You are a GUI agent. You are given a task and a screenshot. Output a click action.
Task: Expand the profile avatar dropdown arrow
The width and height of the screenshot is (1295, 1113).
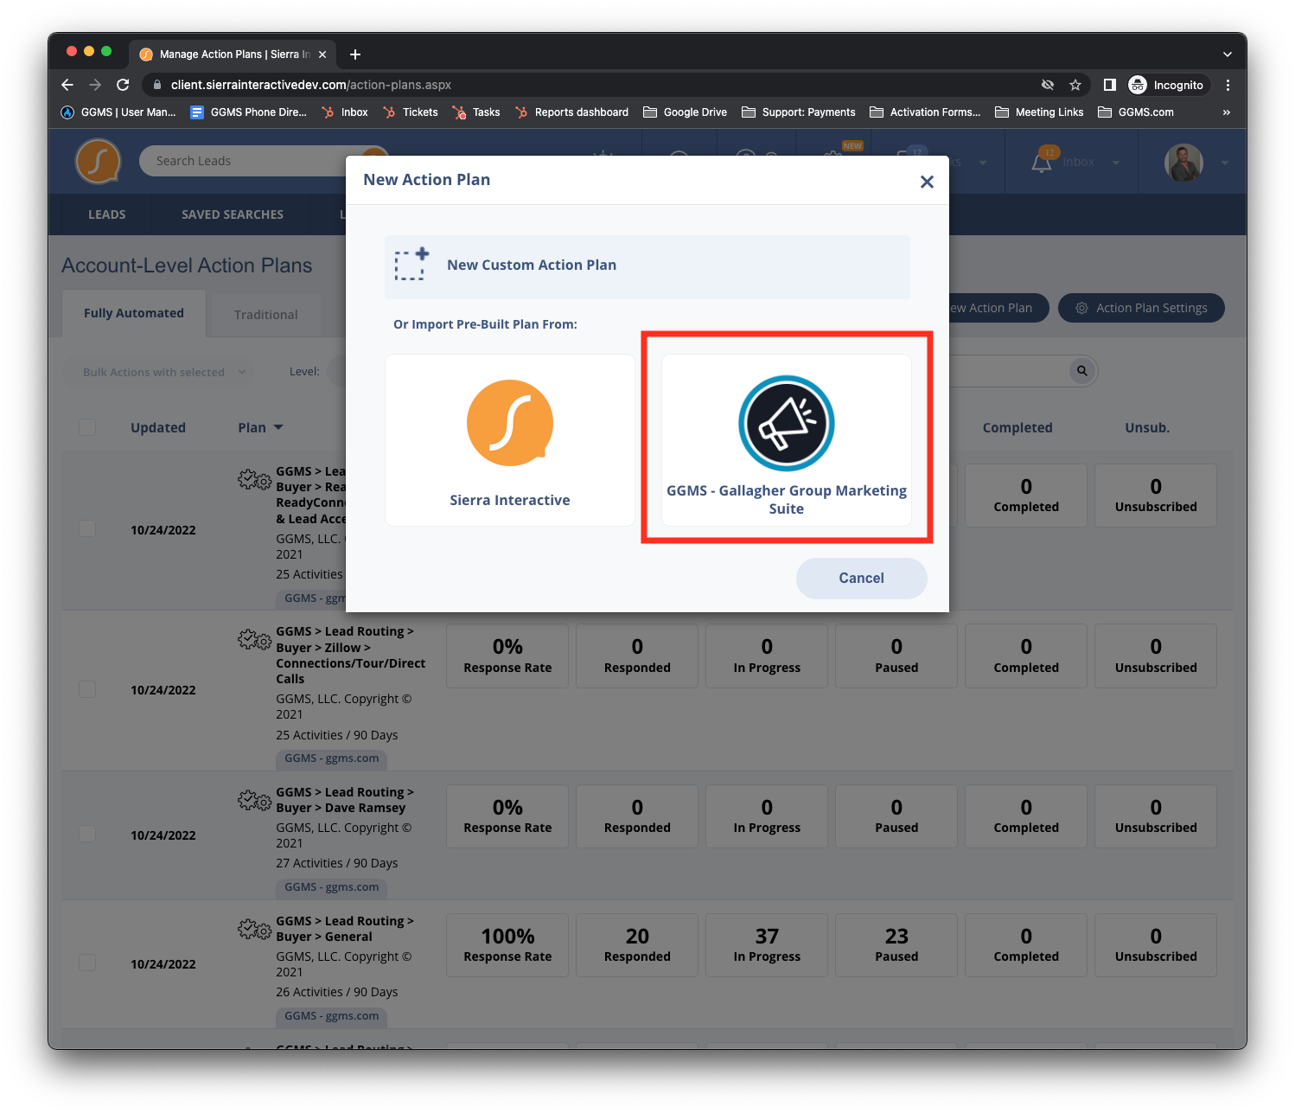(x=1225, y=163)
